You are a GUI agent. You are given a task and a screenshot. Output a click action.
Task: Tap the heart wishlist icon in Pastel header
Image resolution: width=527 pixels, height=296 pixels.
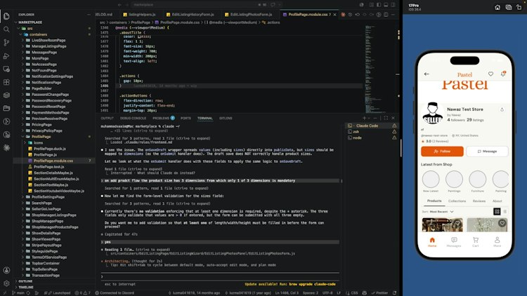[490, 74]
